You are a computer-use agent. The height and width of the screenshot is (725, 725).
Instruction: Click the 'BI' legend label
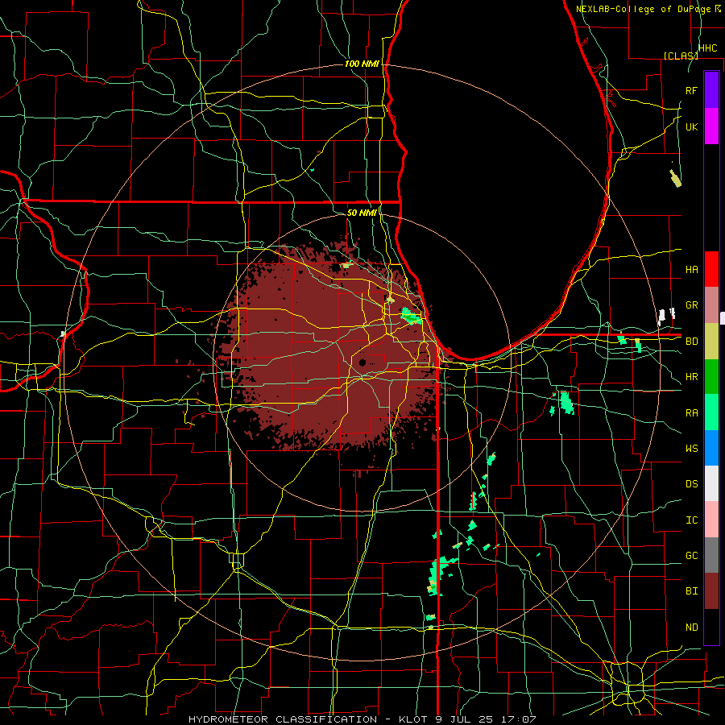(x=692, y=591)
